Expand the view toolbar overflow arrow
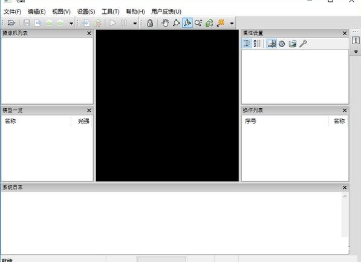Viewport: 361px width, 262px height. click(232, 23)
